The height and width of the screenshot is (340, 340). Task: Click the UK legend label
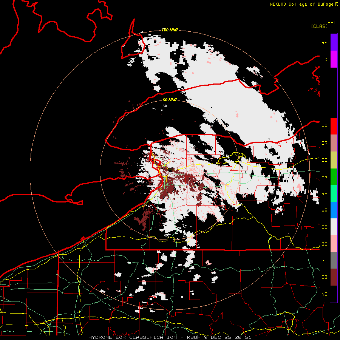point(325,59)
